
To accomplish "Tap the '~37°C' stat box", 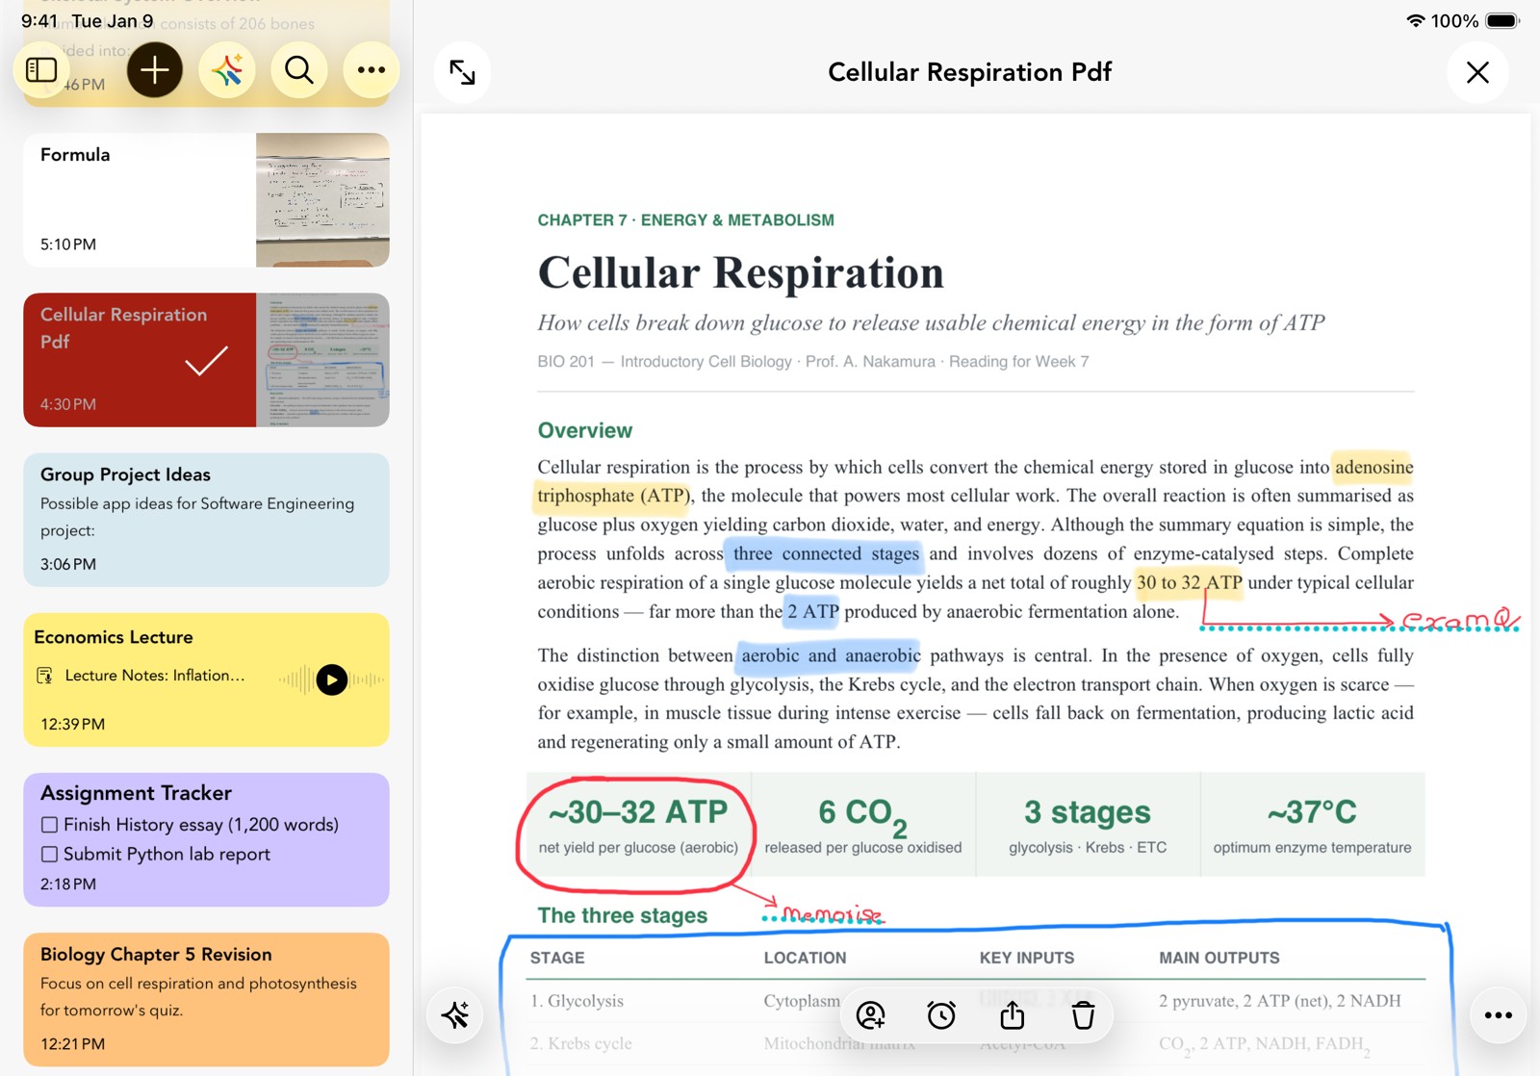I will (x=1313, y=824).
